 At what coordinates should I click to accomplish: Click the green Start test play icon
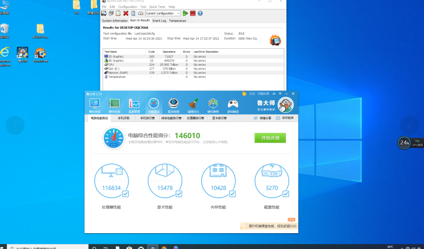(186, 13)
